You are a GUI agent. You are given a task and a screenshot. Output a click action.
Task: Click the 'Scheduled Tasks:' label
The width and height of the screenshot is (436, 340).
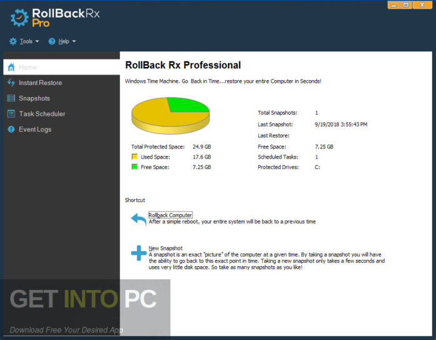coord(278,157)
